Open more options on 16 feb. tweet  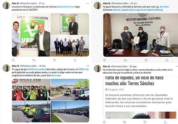point(88,66)
